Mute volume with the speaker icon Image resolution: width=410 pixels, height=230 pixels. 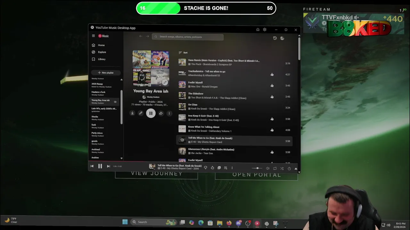point(268,168)
